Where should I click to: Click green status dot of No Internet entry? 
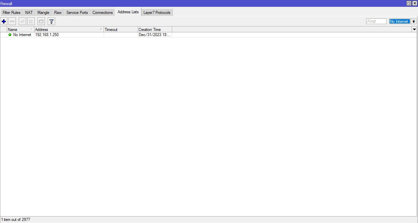click(x=10, y=35)
